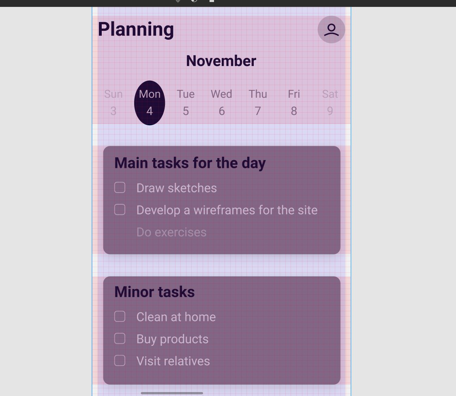Tick the Develop a wireframes checkbox
Viewport: 456px width, 396px height.
[x=120, y=210]
